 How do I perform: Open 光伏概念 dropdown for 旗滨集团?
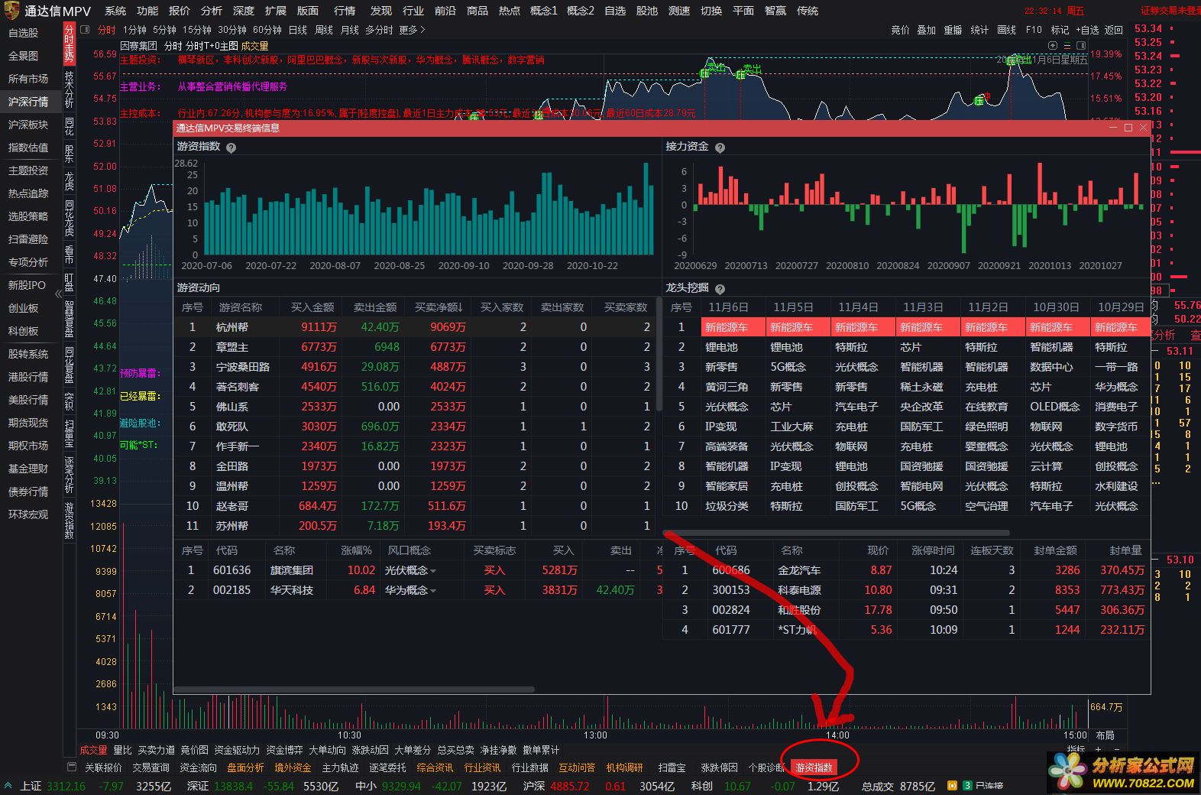433,571
